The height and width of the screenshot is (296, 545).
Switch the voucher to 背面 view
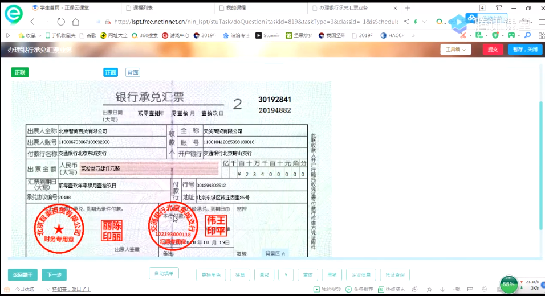133,72
